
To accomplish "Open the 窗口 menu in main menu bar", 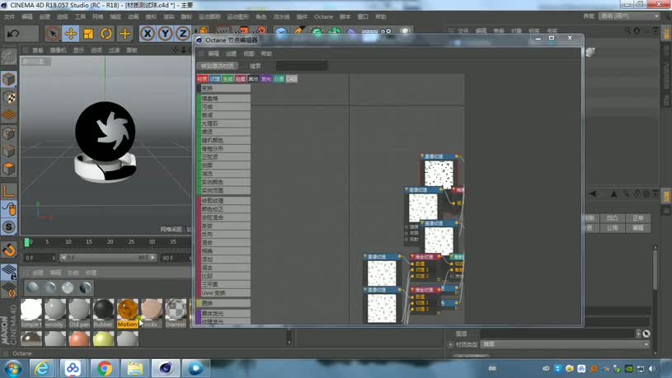I will click(363, 16).
